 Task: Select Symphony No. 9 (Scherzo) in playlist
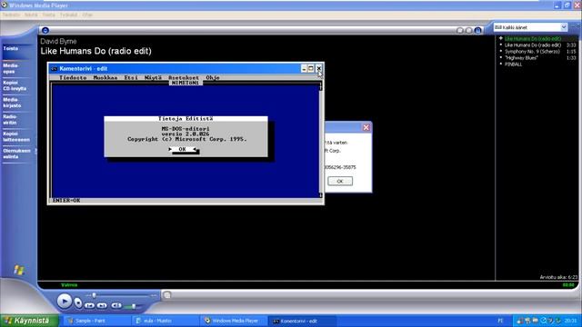click(x=532, y=52)
